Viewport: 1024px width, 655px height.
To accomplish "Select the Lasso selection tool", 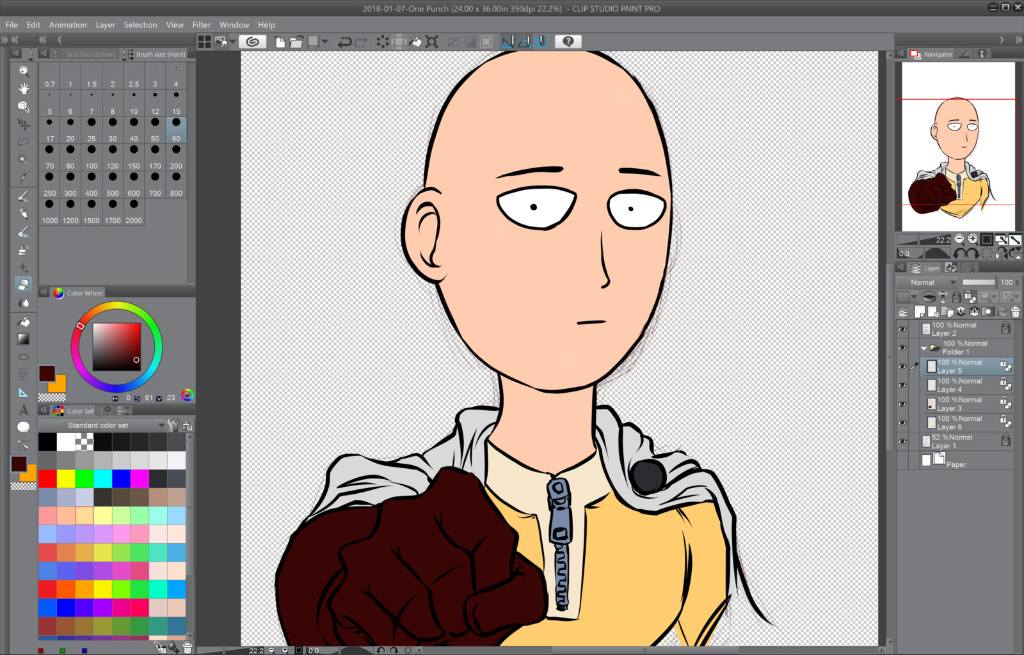I will pyautogui.click(x=24, y=142).
